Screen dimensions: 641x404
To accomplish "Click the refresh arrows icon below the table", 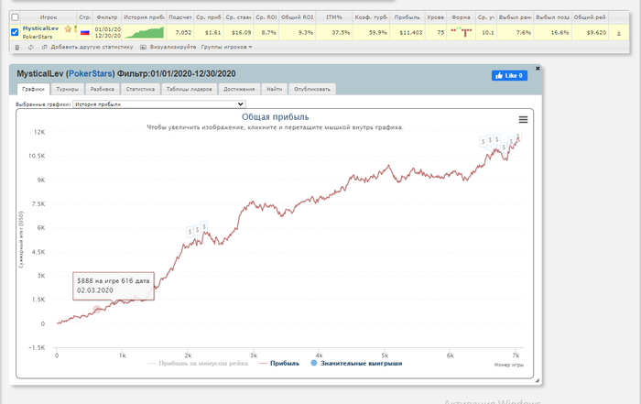I will (x=30, y=47).
